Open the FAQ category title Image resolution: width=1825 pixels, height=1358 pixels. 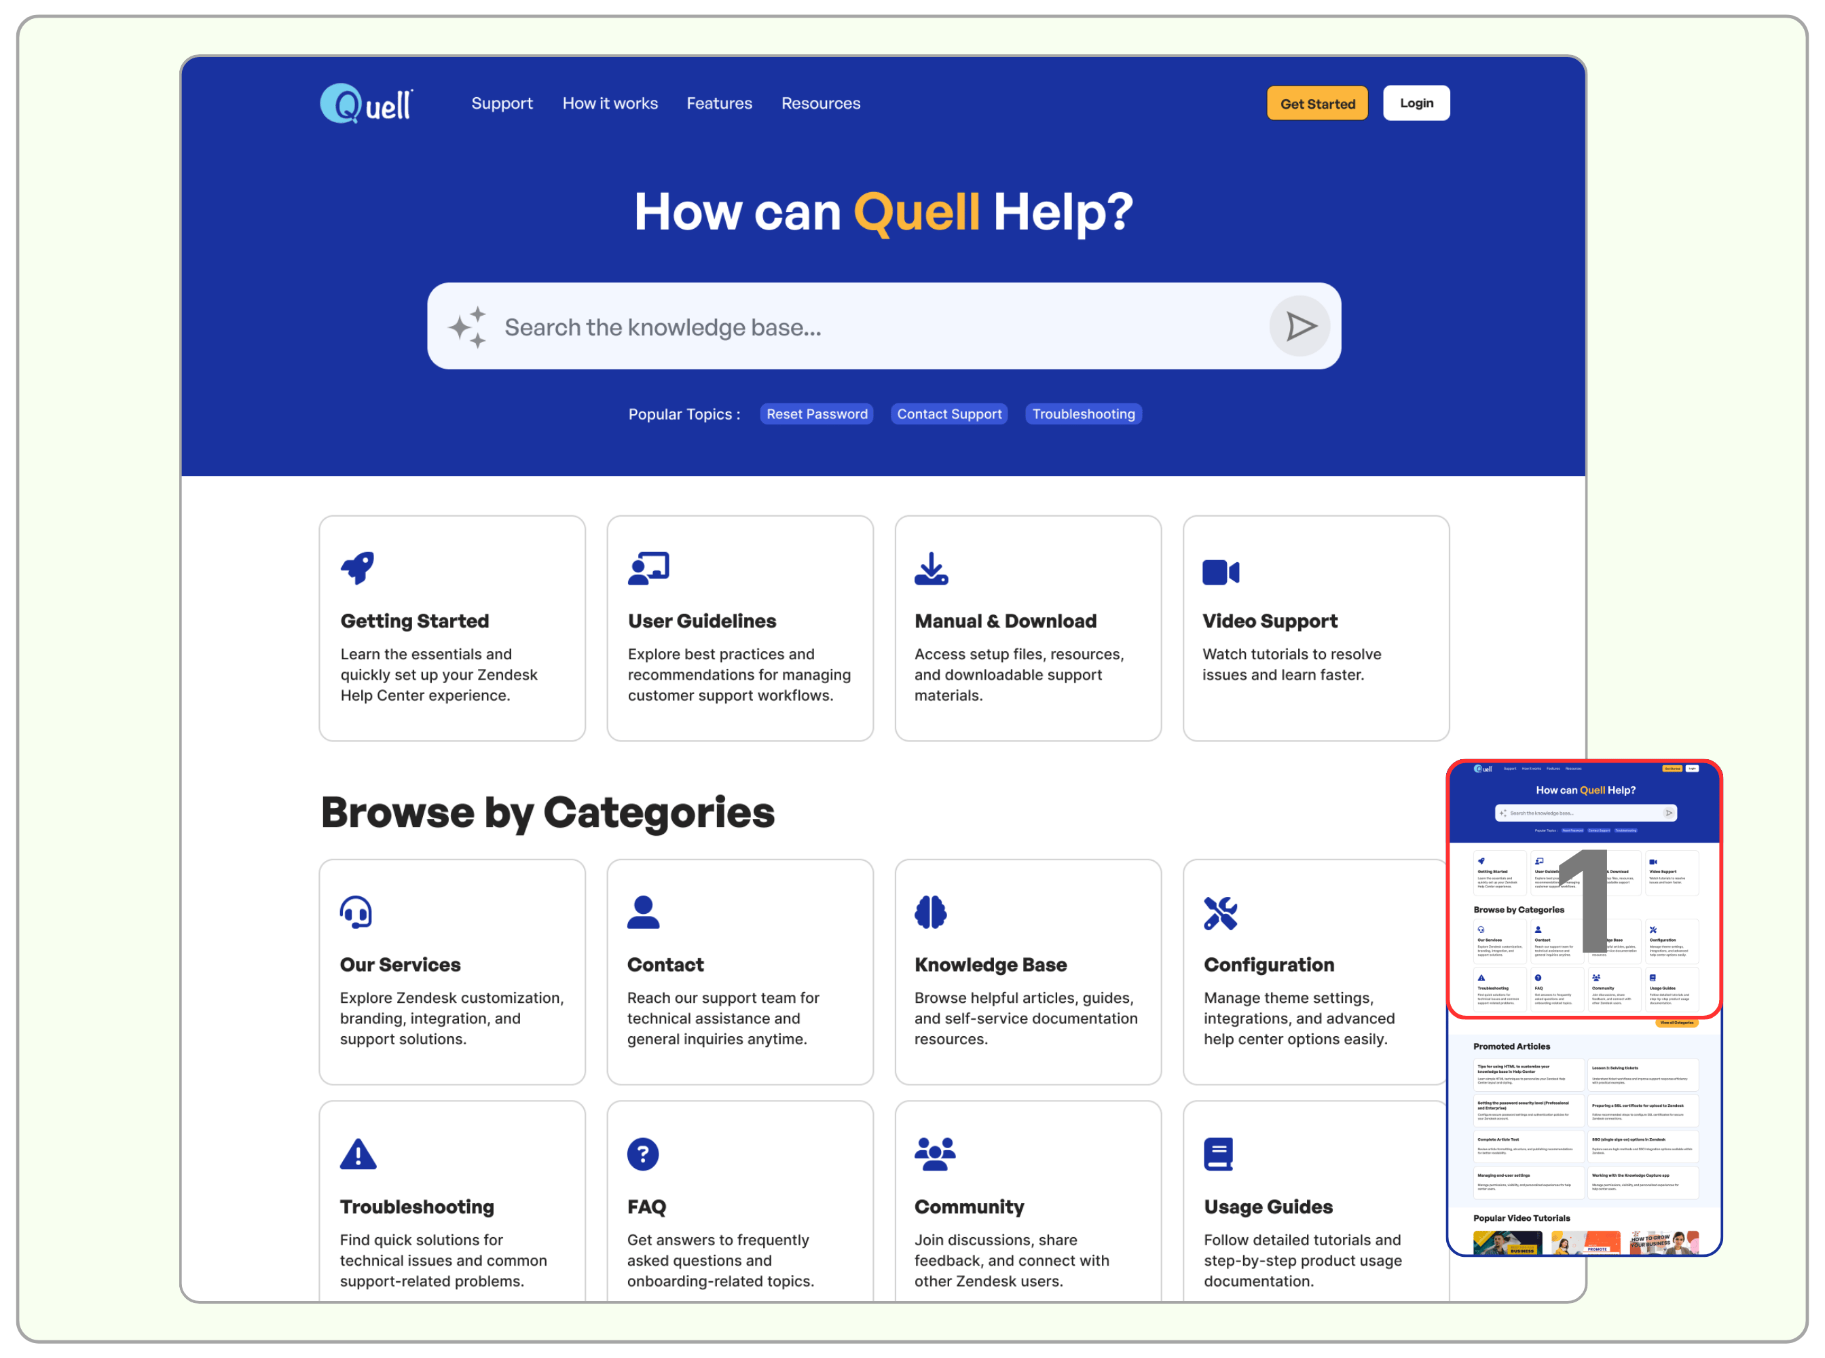pos(646,1207)
